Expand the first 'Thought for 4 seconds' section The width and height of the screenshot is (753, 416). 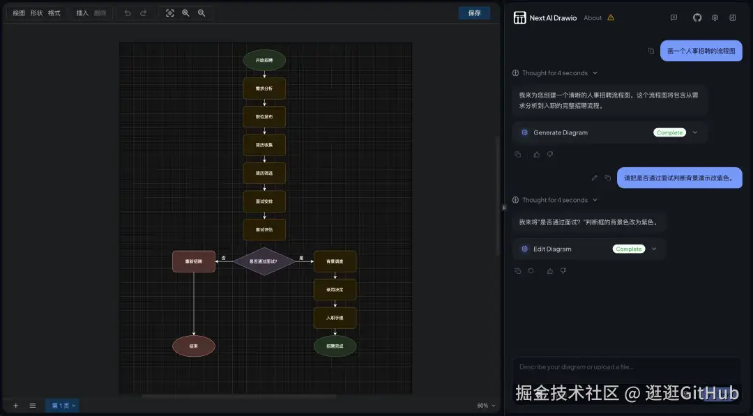[594, 72]
